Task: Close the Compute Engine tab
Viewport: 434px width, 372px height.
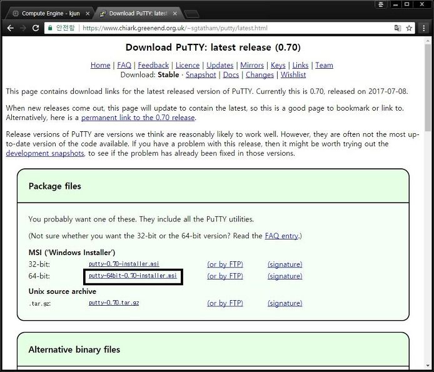Action: tap(88, 13)
